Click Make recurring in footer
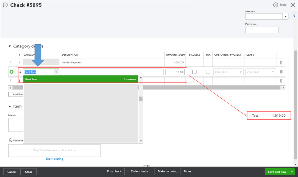The width and height of the screenshot is (298, 177). tap(167, 171)
